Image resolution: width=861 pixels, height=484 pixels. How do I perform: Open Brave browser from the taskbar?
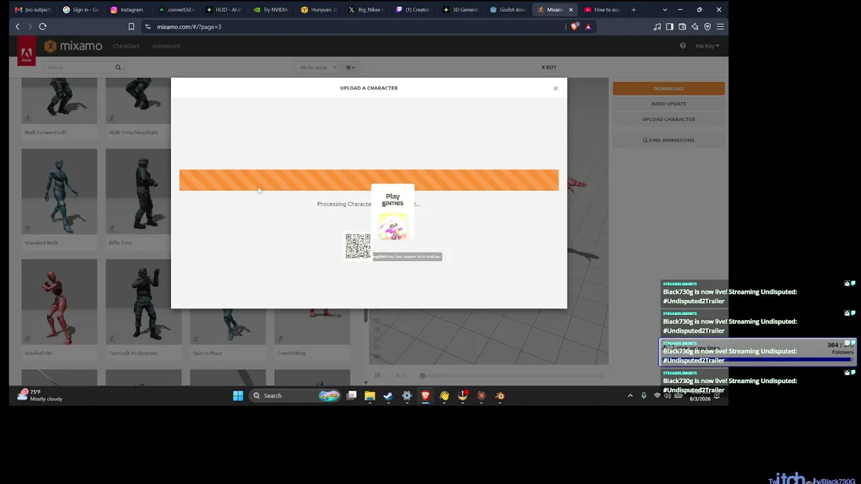(x=425, y=396)
